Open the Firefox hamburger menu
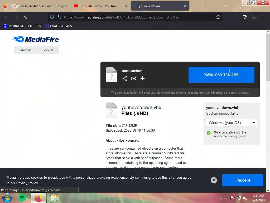The height and width of the screenshot is (203, 270). pos(264,17)
